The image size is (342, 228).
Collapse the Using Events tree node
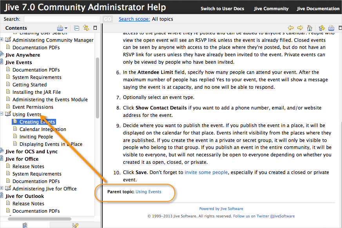point(2,114)
